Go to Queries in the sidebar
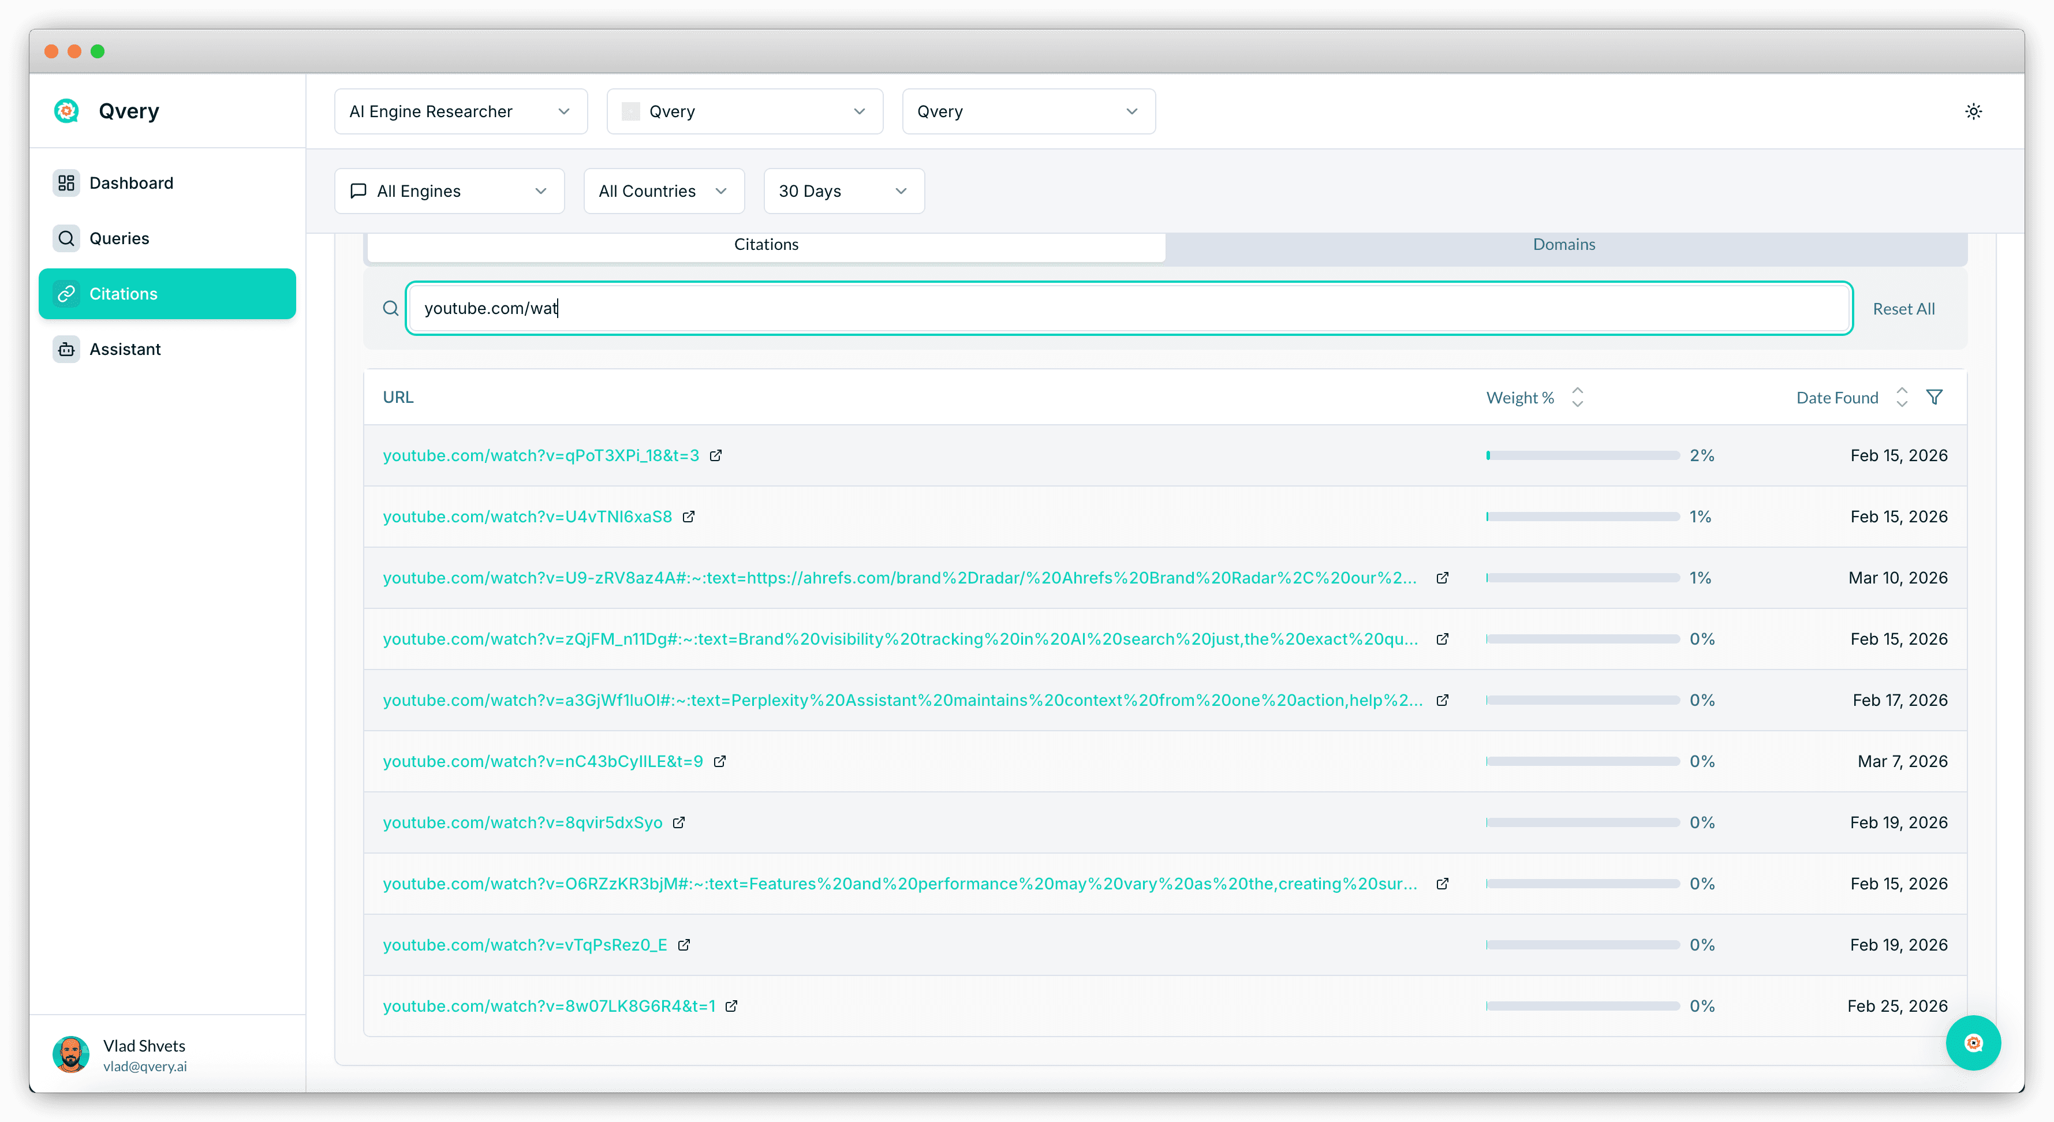The image size is (2054, 1122). (x=119, y=238)
